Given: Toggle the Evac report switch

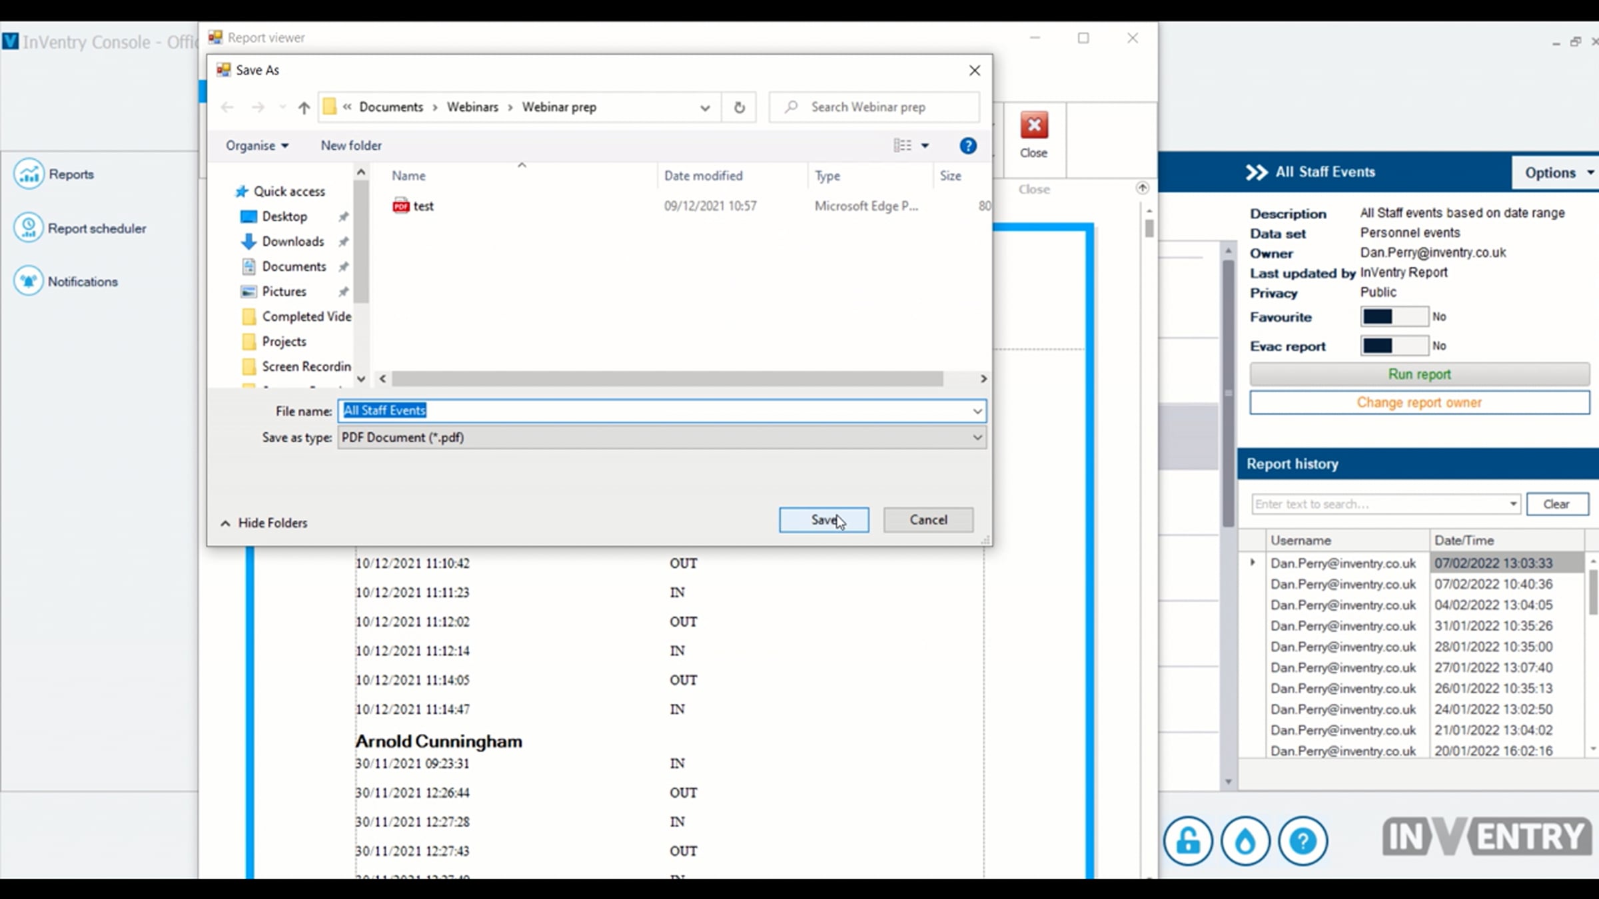Looking at the screenshot, I should [x=1394, y=346].
